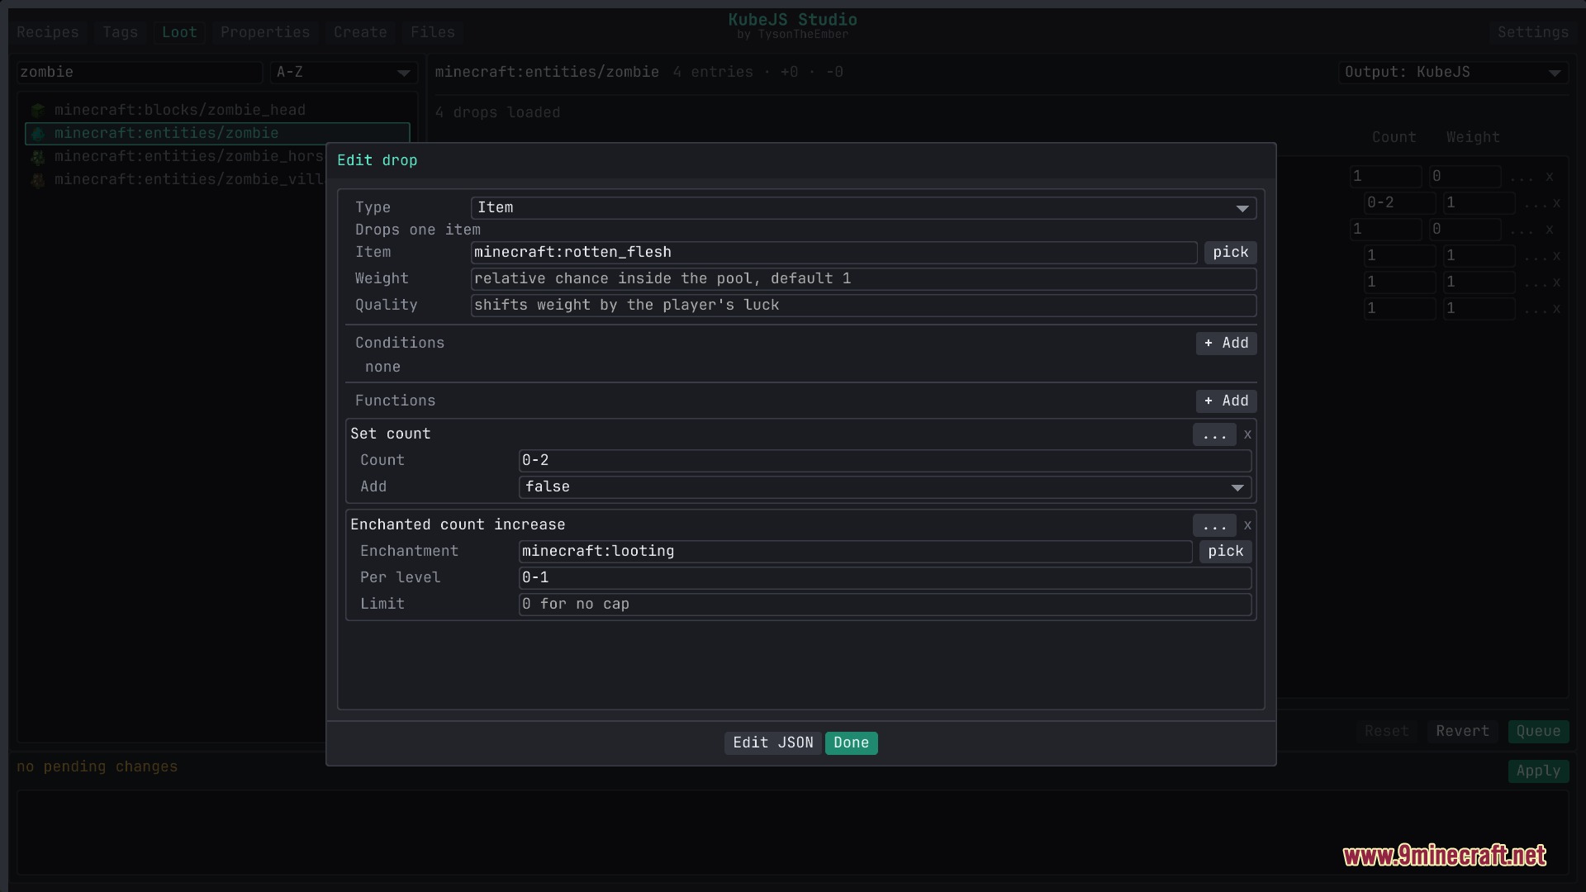Click the Weight column header

click(x=1472, y=138)
